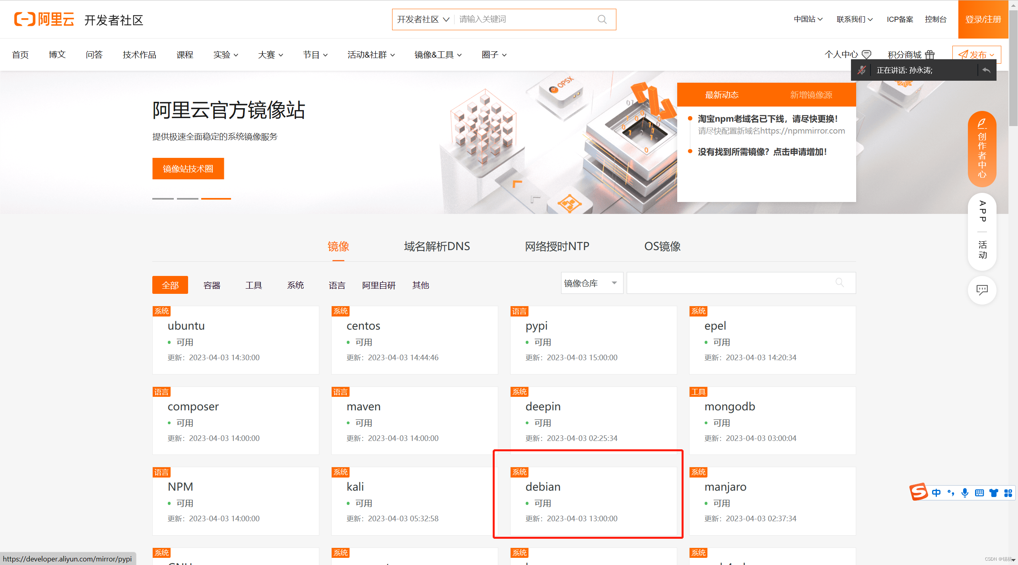This screenshot has height=565, width=1018.
Task: Click the search icon in mirror search box
Action: [x=839, y=282]
